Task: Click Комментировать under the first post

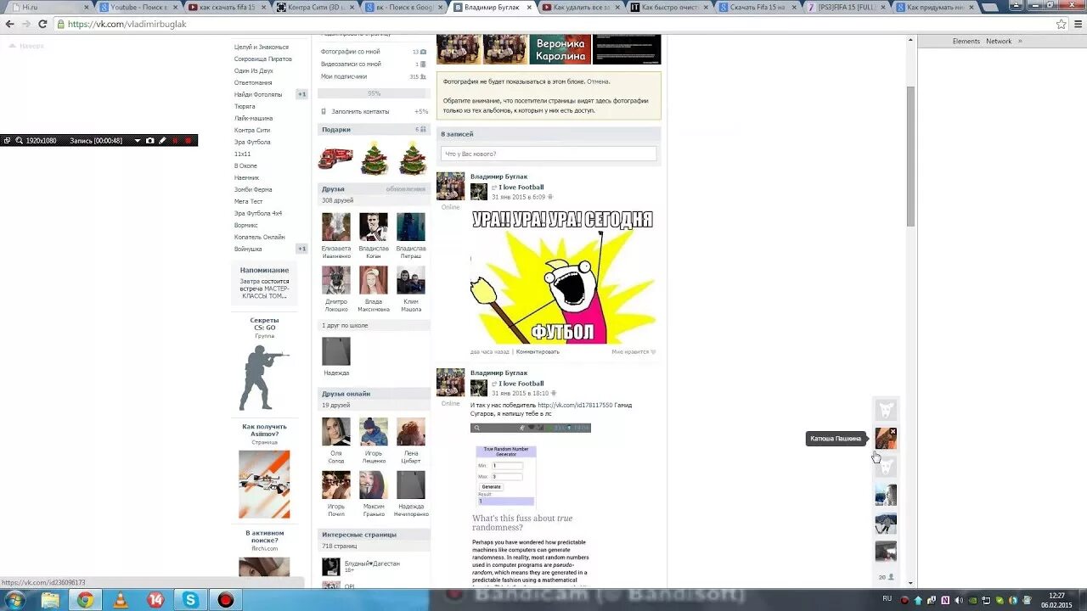Action: coord(538,351)
